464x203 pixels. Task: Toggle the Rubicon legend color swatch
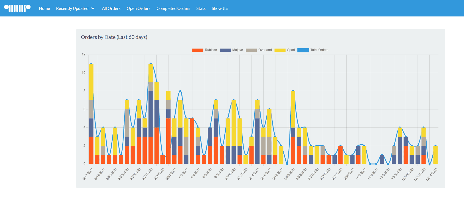click(198, 50)
